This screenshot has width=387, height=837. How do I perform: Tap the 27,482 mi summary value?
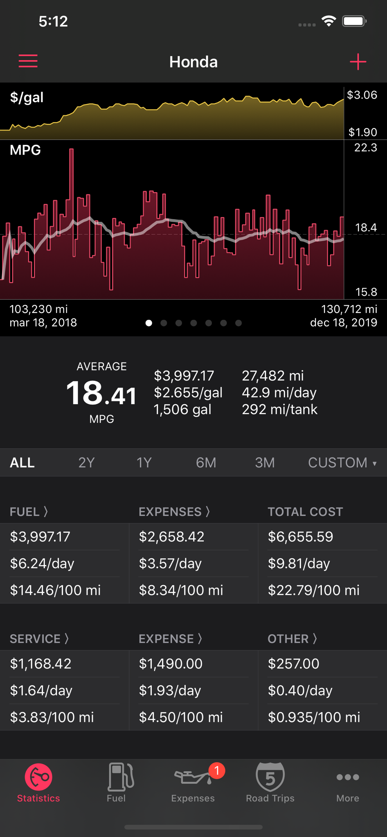tap(273, 376)
